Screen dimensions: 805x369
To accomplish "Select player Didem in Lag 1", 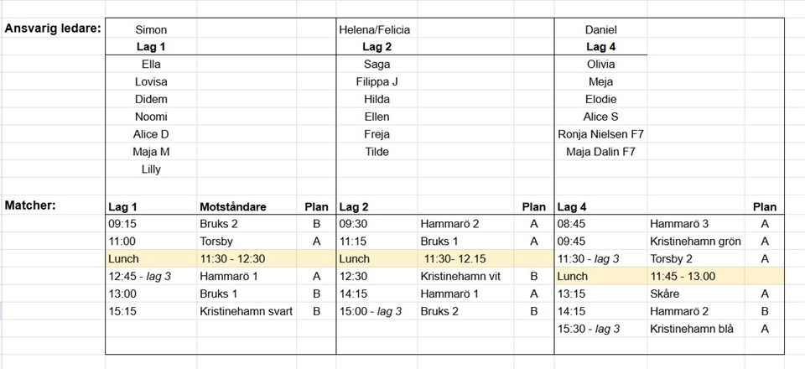I will coord(151,99).
